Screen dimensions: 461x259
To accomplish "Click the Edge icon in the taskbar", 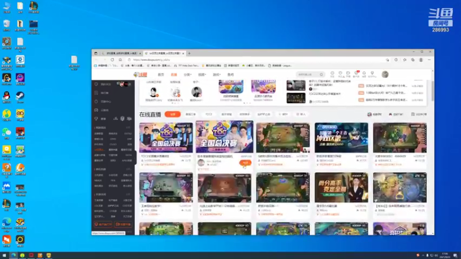I will click(13, 256).
